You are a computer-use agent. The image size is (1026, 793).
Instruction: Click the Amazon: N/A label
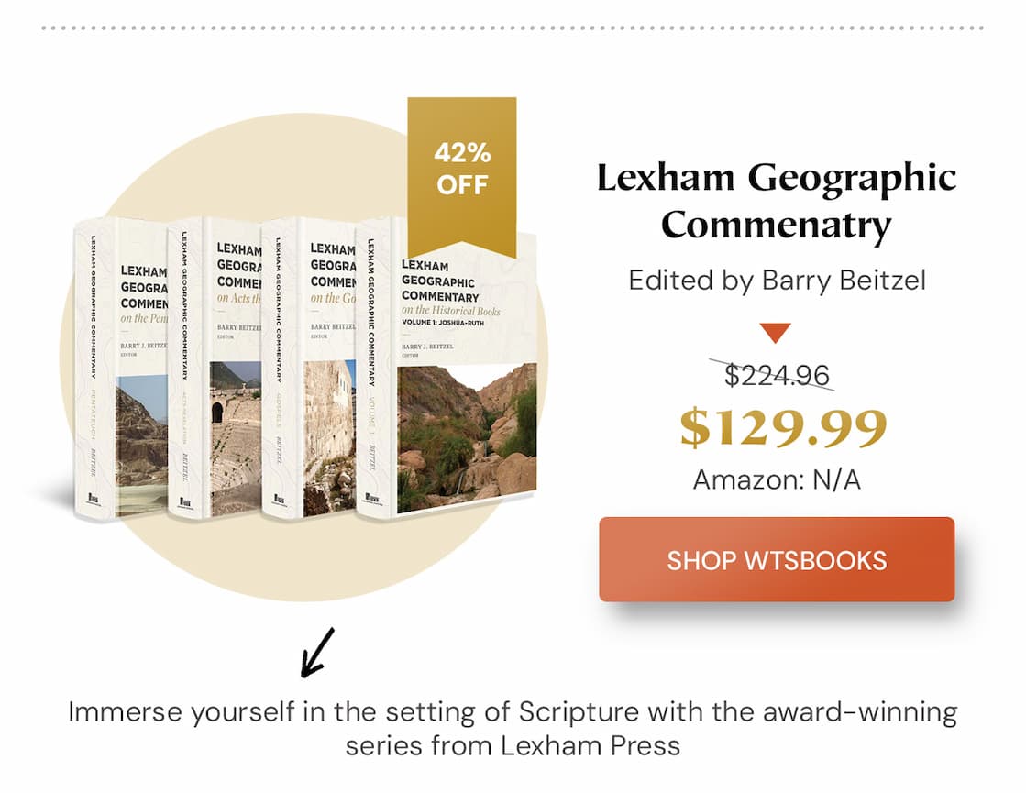[777, 479]
